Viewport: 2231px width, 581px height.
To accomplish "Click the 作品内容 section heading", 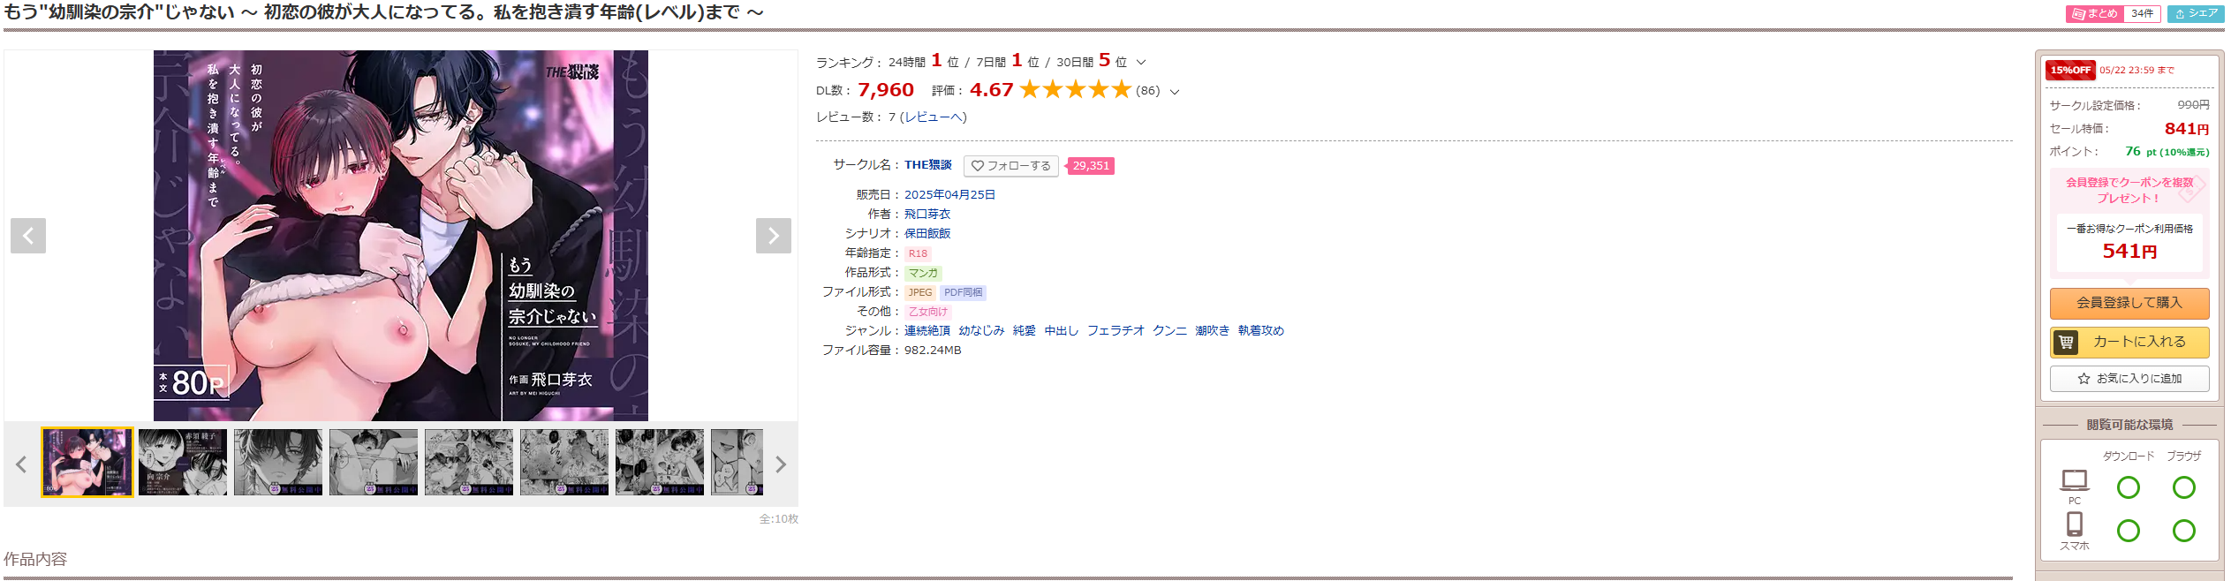I will pyautogui.click(x=35, y=559).
